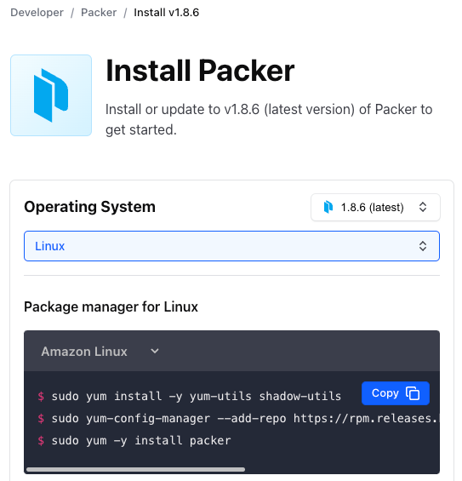This screenshot has width=462, height=481.
Task: Open the Linux operating system dropdown
Action: 231,246
